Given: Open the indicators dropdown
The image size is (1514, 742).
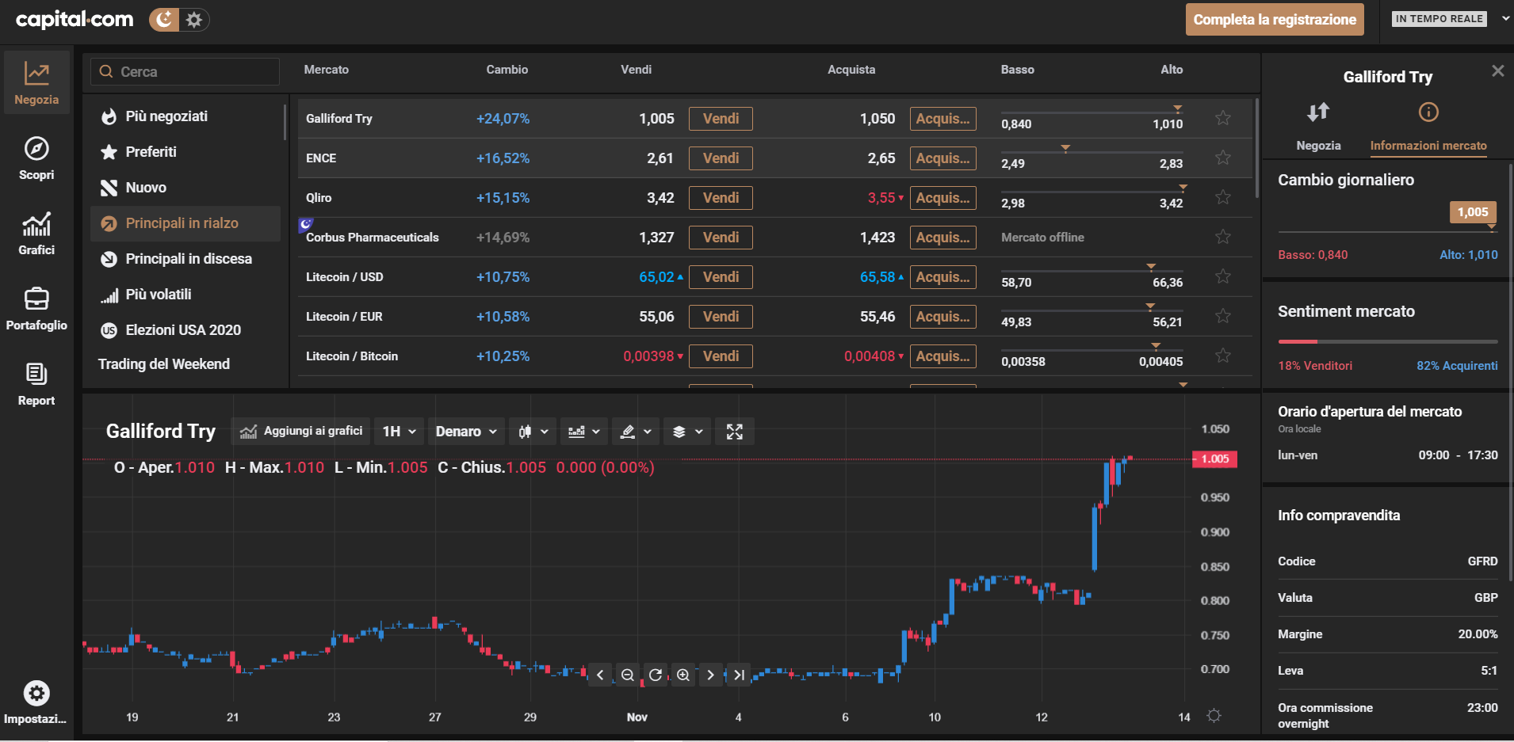Looking at the screenshot, I should (584, 432).
